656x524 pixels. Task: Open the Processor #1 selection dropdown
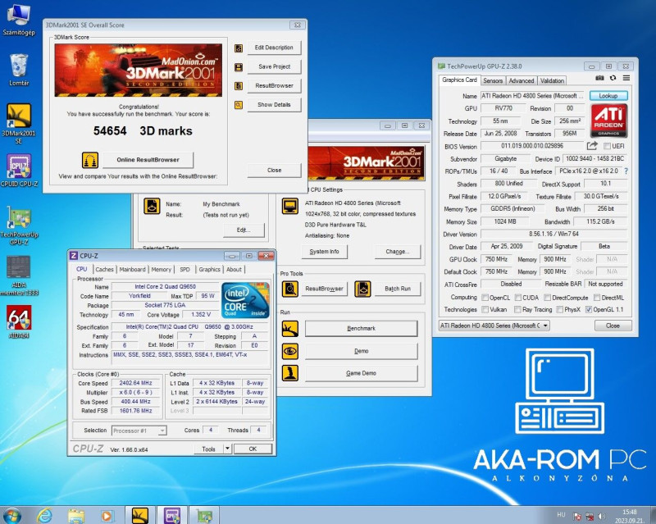click(139, 431)
